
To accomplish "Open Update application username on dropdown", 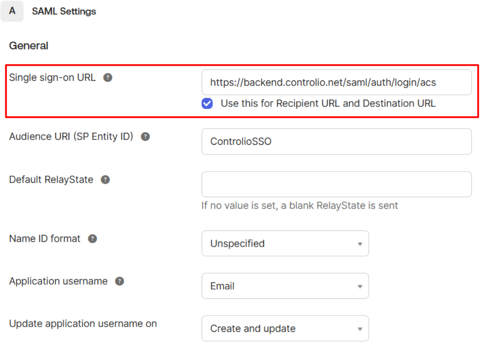I will pos(285,328).
